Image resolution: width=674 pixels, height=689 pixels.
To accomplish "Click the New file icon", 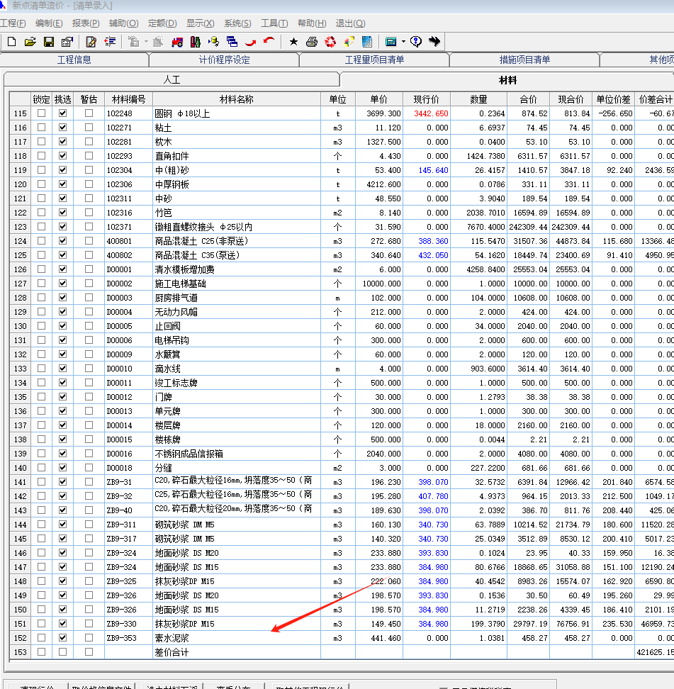I will (12, 42).
